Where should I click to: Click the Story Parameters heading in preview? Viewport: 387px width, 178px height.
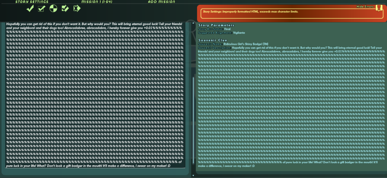point(216,25)
